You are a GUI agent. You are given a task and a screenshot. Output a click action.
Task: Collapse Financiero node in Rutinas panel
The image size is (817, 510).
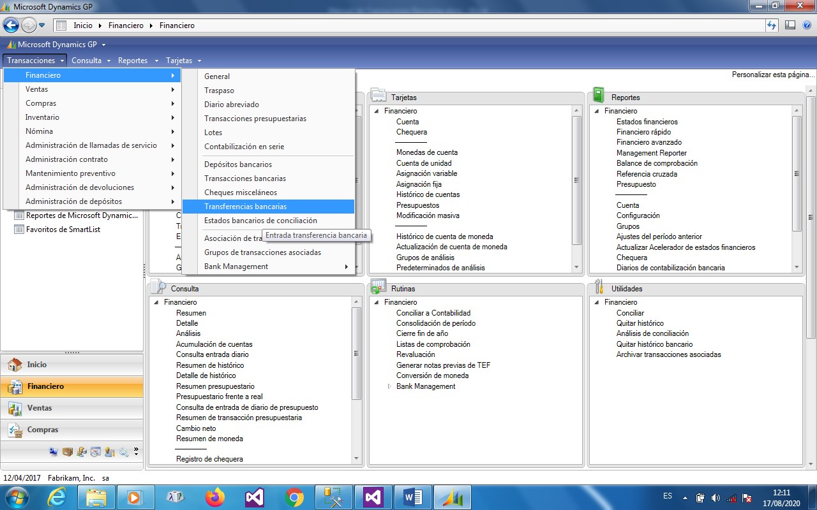coord(377,302)
